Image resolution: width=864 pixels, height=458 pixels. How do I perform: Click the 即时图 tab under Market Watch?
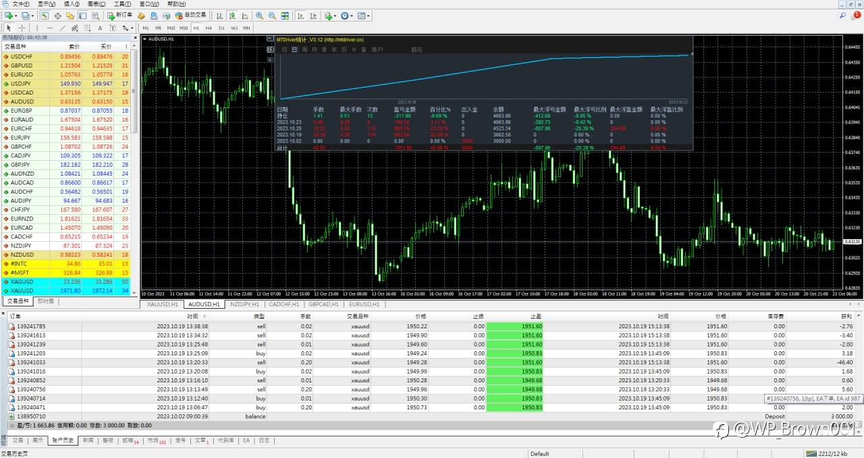(46, 301)
